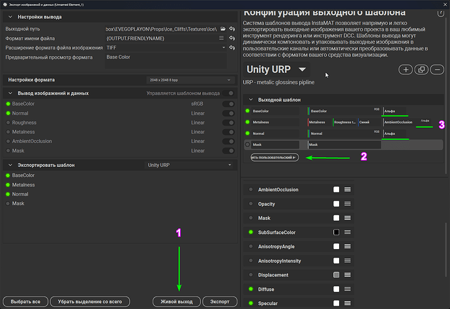This screenshot has width=450, height=309.
Task: Click the 'Экспорт' button
Action: [219, 301]
